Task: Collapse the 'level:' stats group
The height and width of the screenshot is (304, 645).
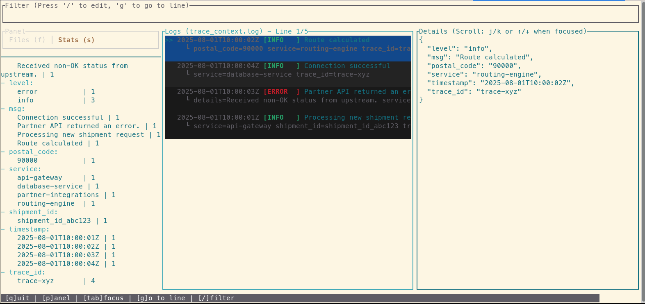Action: [17, 83]
